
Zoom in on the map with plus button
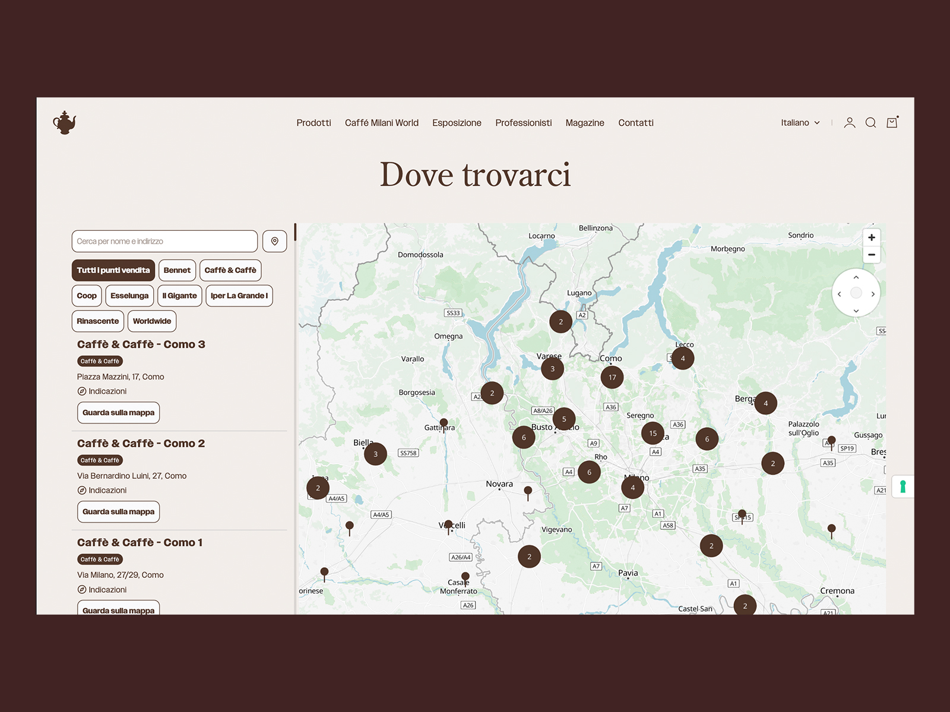click(x=872, y=237)
